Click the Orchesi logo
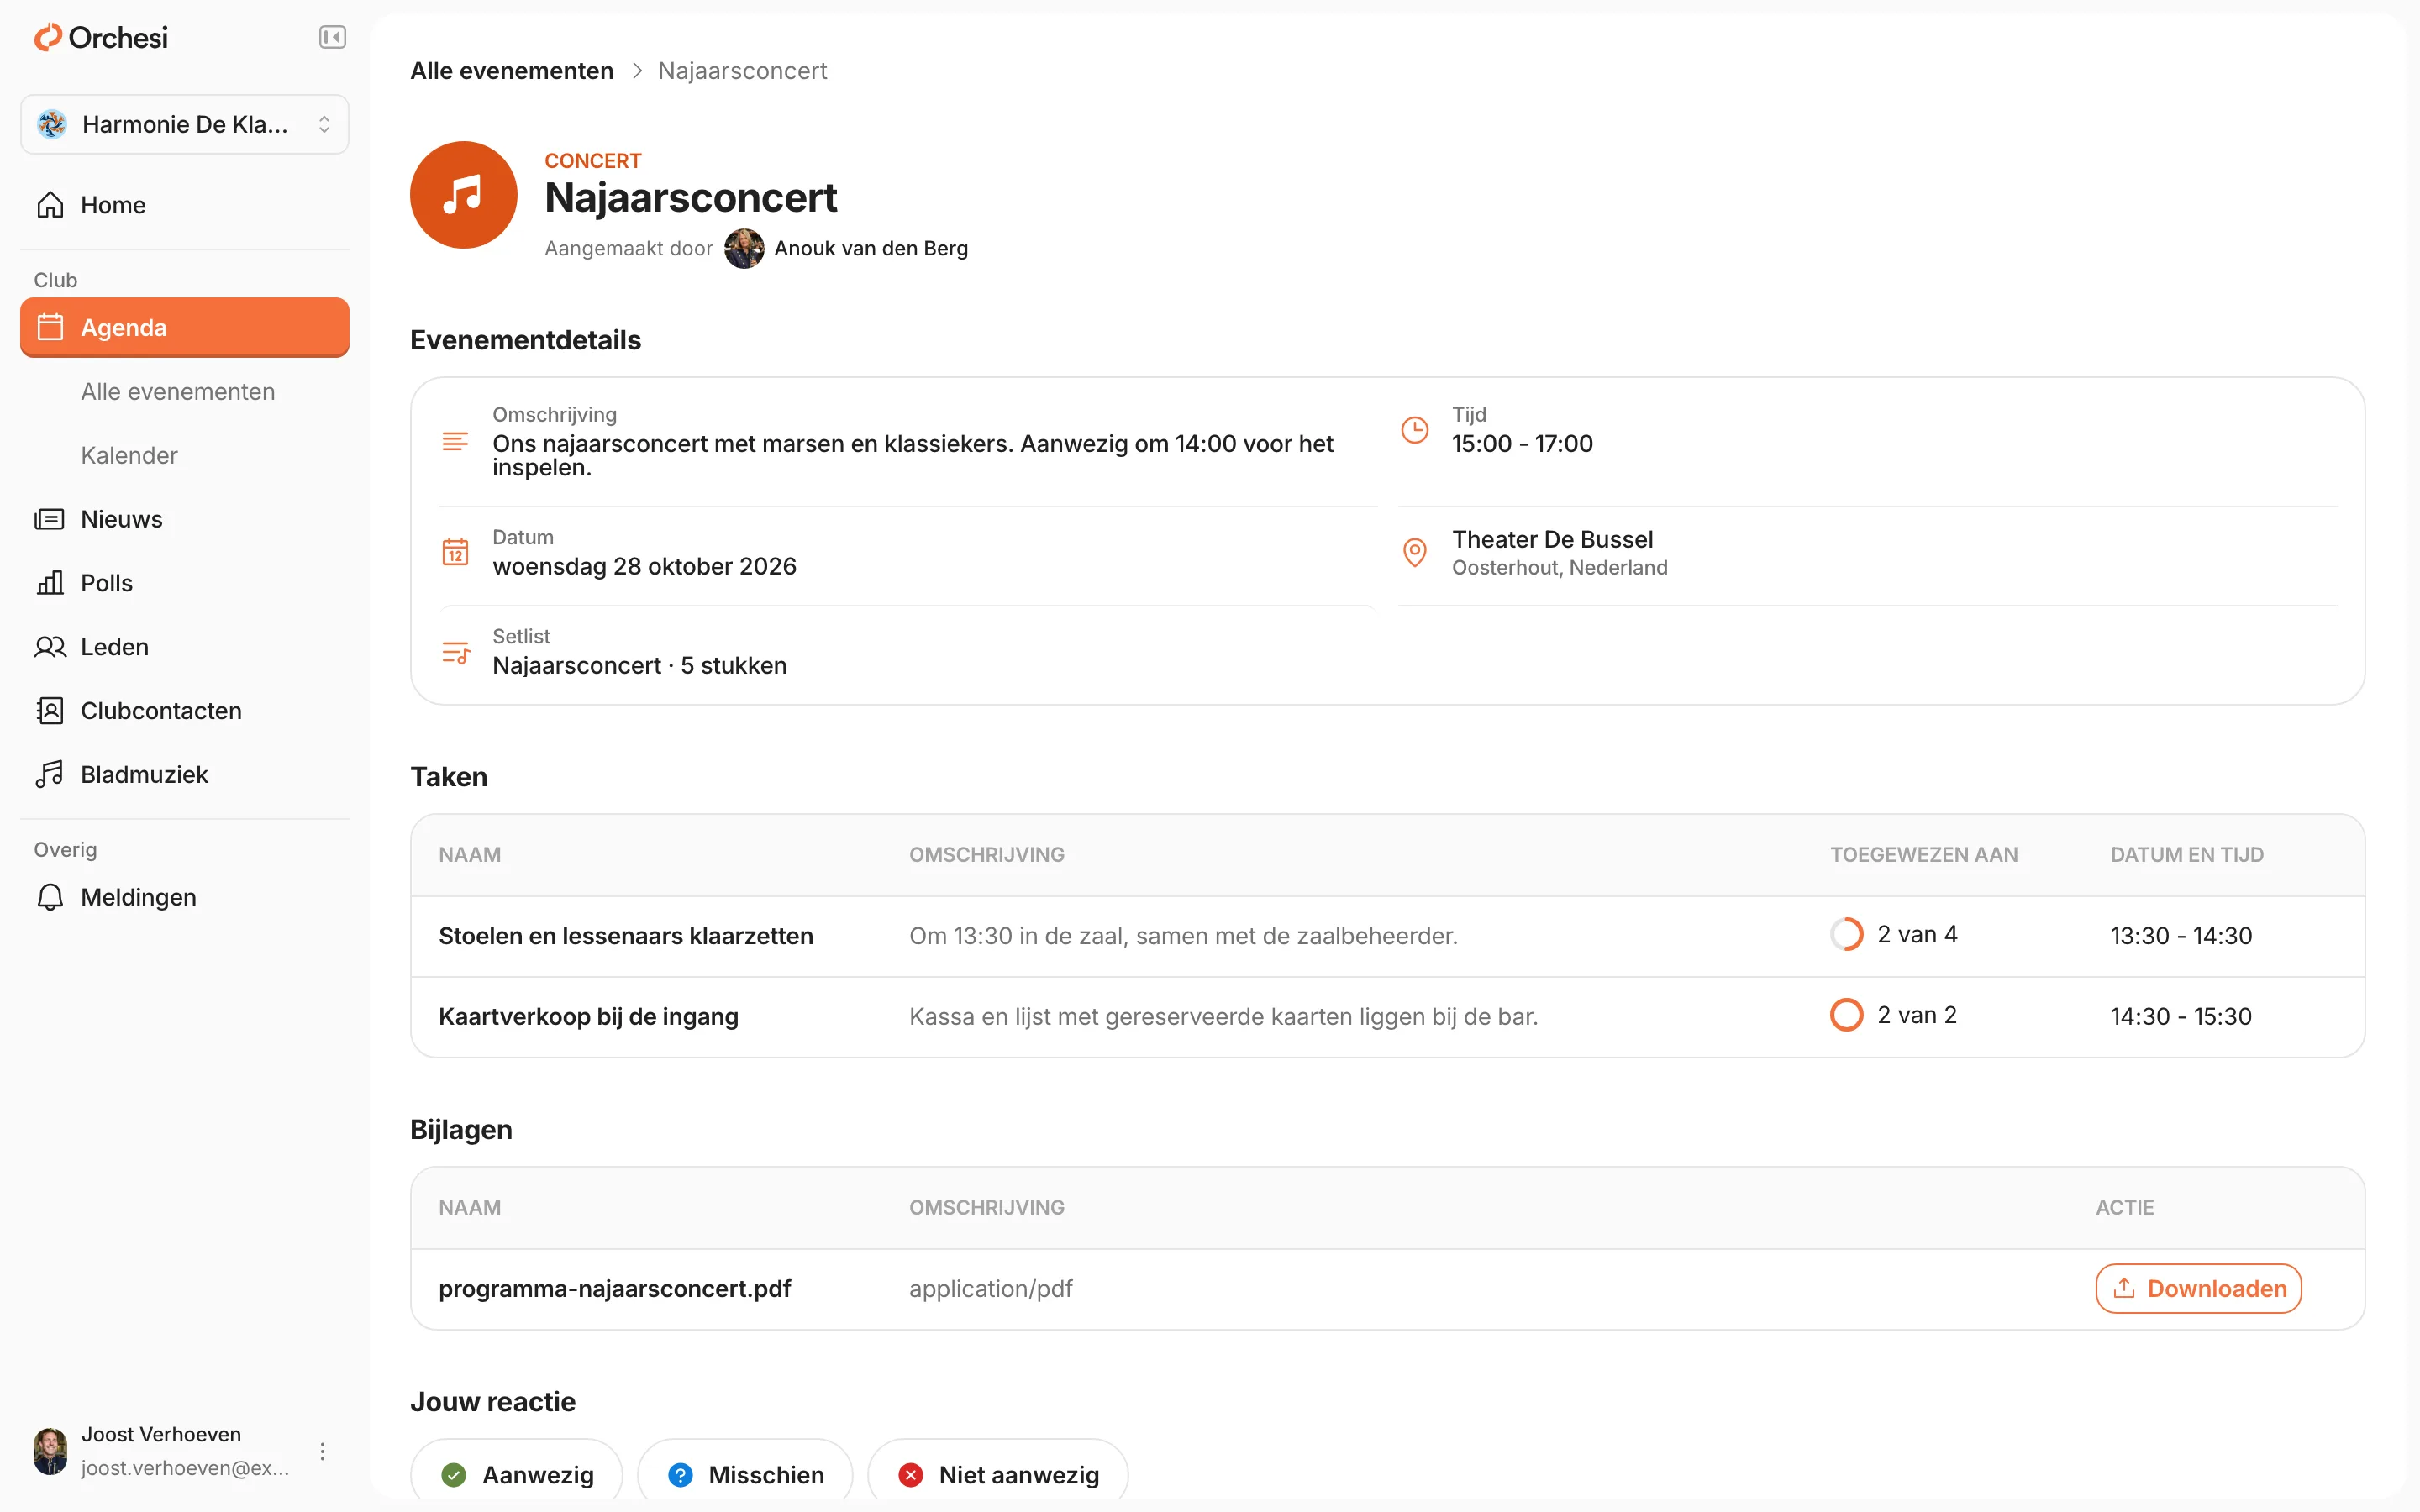2420x1512 pixels. (101, 37)
